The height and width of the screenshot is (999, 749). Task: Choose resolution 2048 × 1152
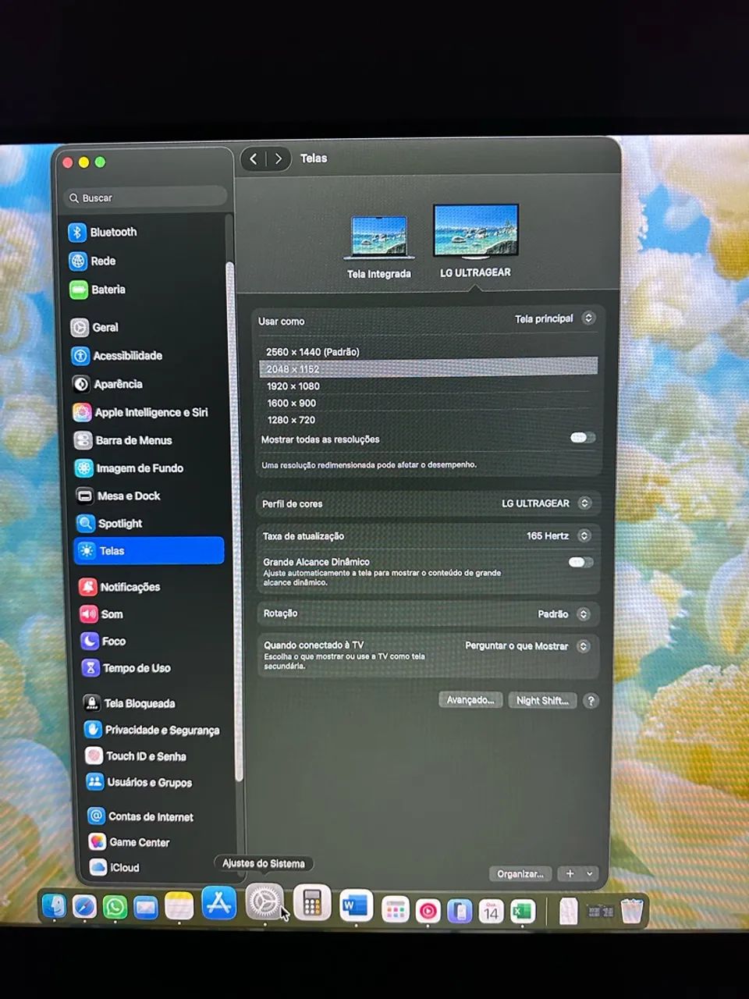coord(428,368)
